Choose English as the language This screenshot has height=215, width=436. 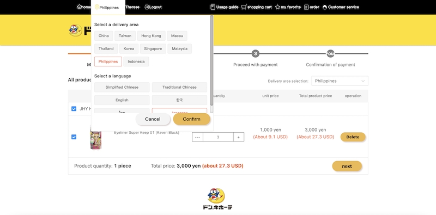(122, 100)
